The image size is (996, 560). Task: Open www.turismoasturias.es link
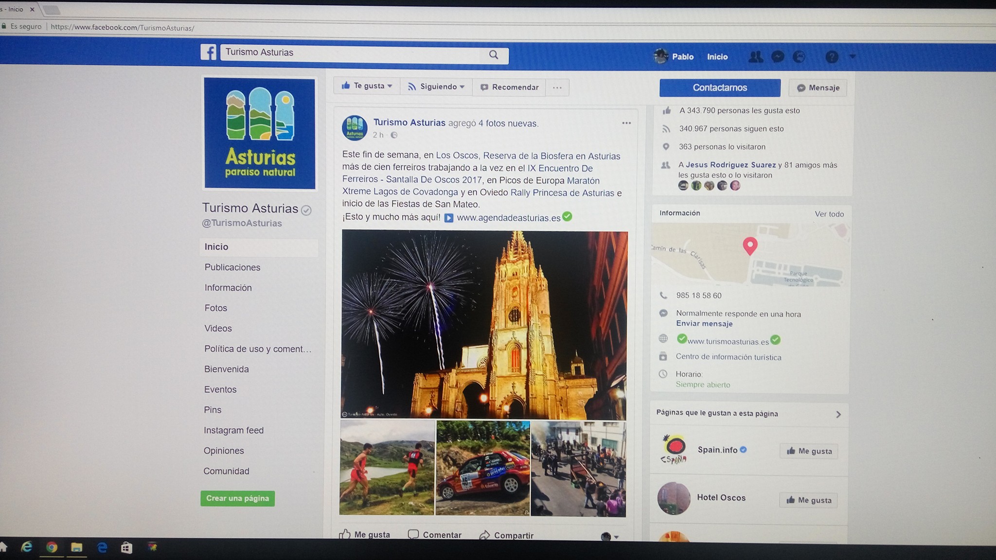click(728, 341)
